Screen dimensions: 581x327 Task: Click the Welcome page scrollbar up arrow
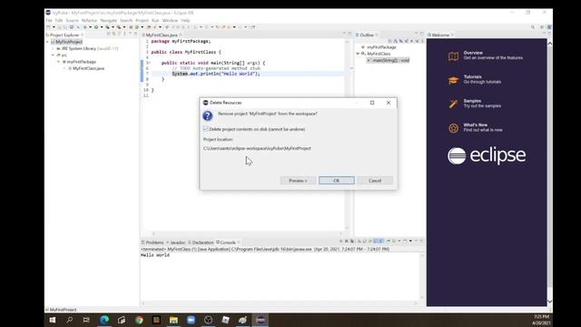tap(549, 44)
